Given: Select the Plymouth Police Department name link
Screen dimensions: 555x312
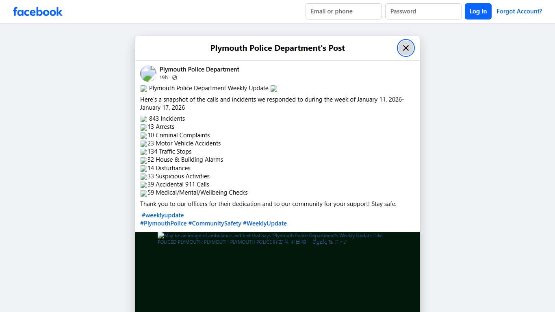Looking at the screenshot, I should tap(199, 69).
